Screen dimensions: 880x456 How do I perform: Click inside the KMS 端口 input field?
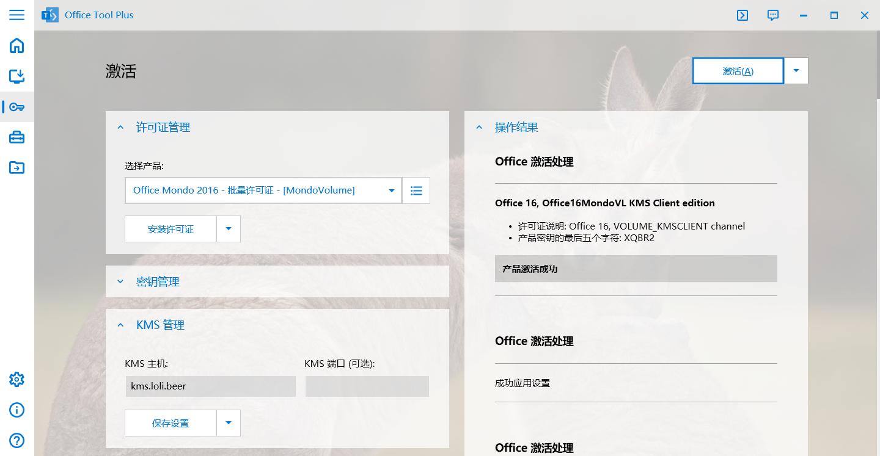pyautogui.click(x=367, y=386)
